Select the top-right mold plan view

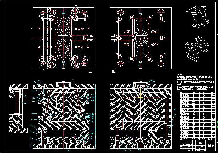141,38
